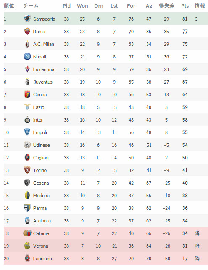Sort by the Won column header

tap(82, 6)
